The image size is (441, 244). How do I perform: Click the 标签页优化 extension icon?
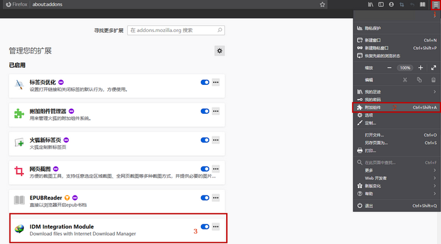click(19, 85)
